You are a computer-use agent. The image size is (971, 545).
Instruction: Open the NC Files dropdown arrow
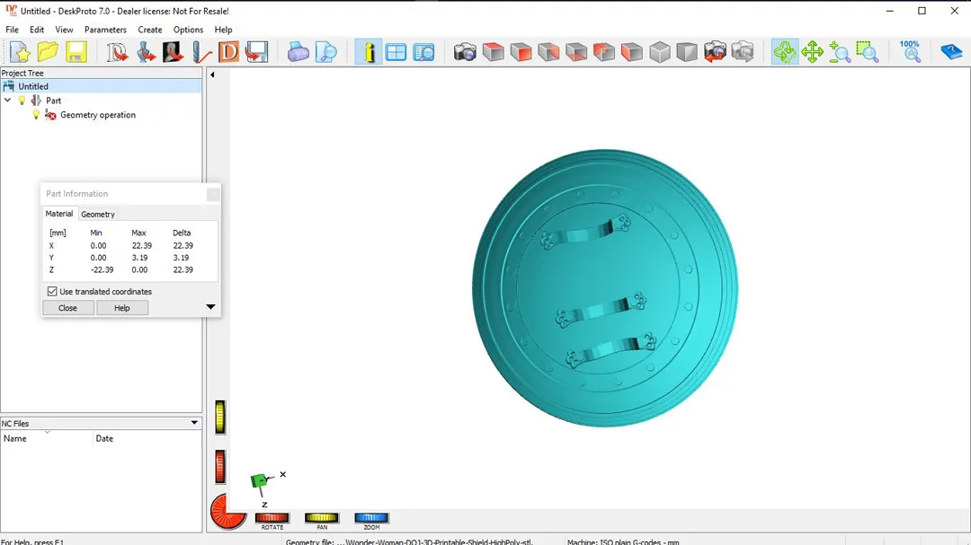click(x=194, y=423)
